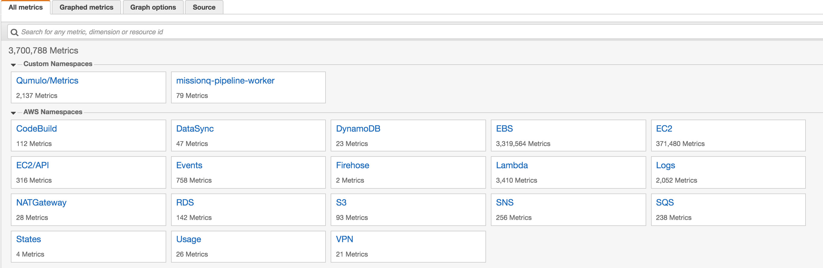The image size is (823, 268).
Task: Open the DataSync namespace
Action: tap(195, 129)
